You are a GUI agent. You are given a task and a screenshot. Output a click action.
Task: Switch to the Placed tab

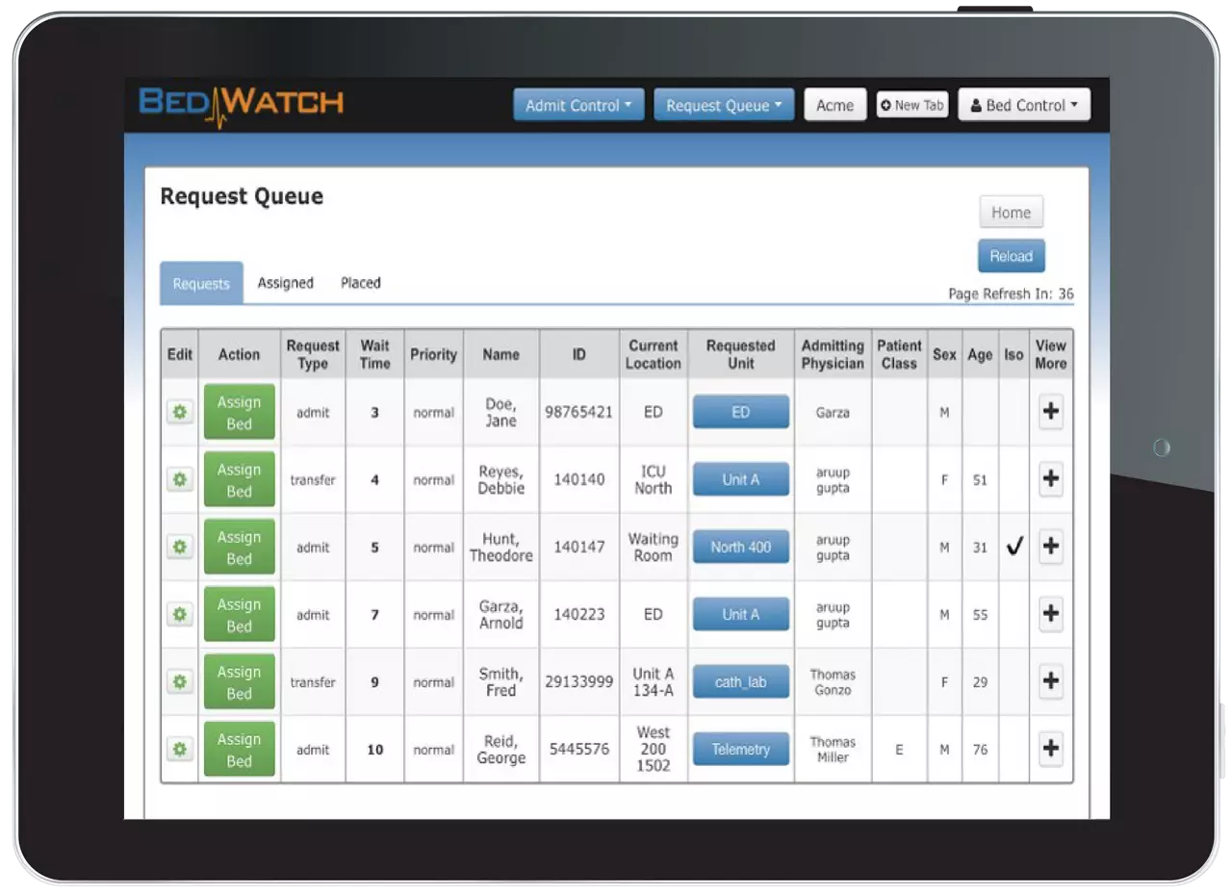361,283
